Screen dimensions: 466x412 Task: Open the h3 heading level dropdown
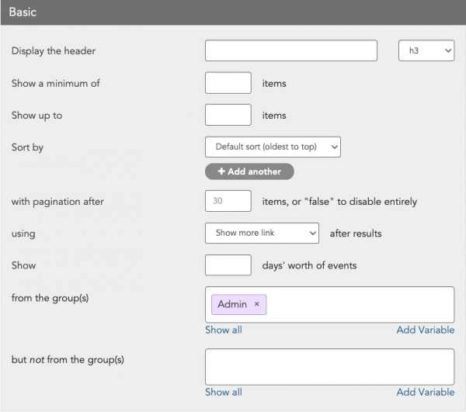426,50
